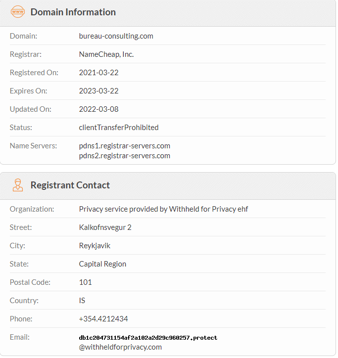Image resolution: width=338 pixels, height=358 pixels.
Task: Click name server pdns1.registrar-servers.com
Action: point(125,146)
